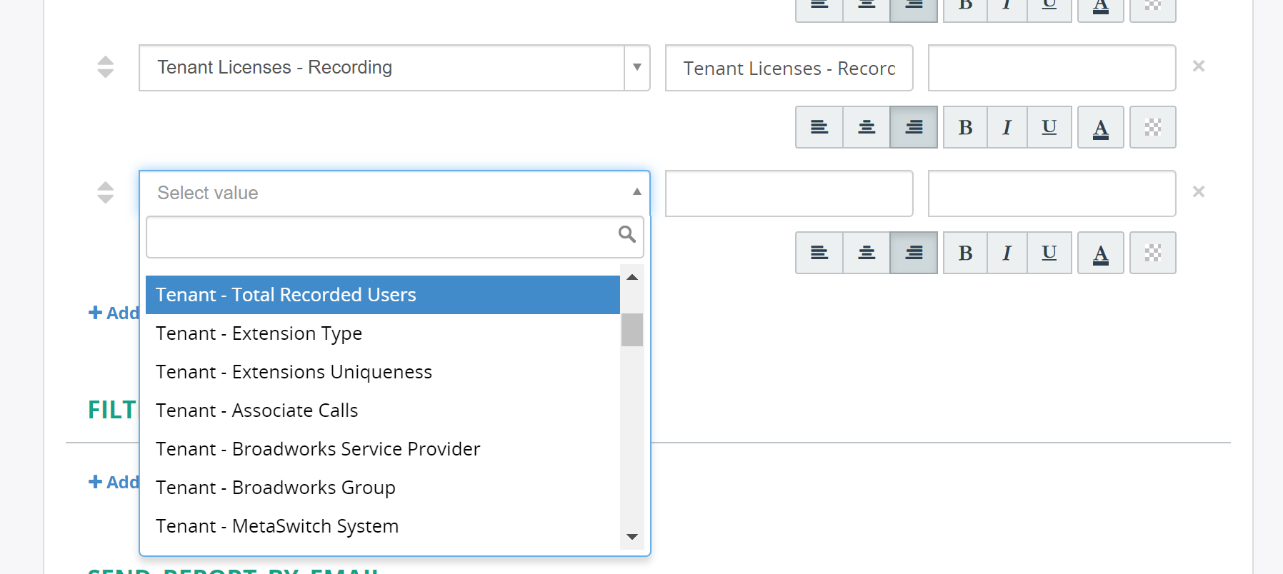Click scroll down arrow in dropdown list
The height and width of the screenshot is (574, 1283).
pos(632,537)
